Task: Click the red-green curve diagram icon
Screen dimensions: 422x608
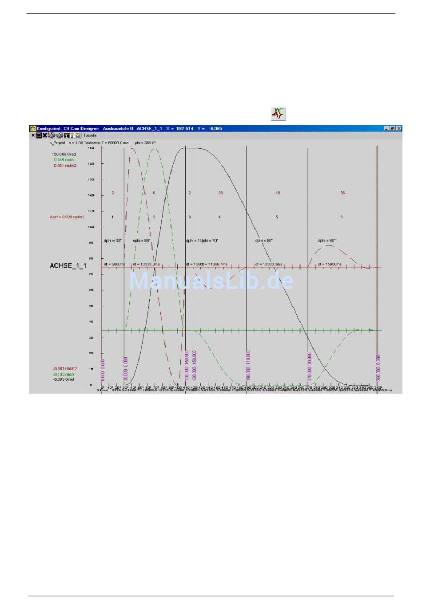Action: (279, 114)
